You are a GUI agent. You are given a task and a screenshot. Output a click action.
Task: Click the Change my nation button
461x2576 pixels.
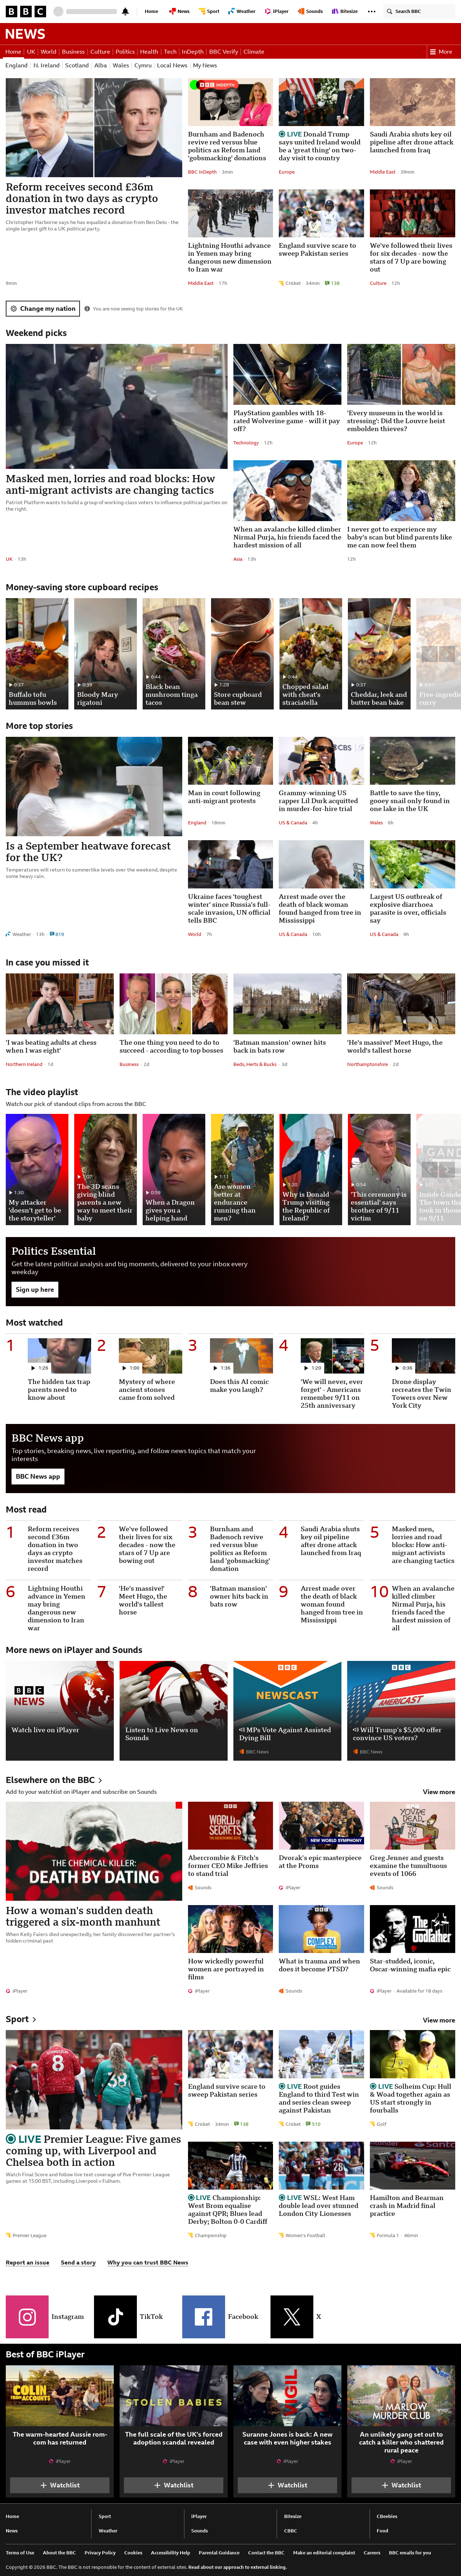coord(43,309)
